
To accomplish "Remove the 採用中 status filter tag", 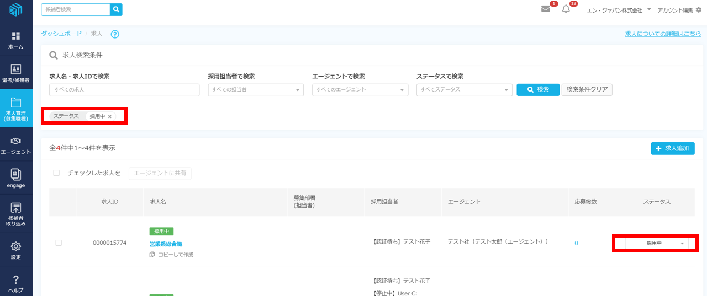I will [110, 116].
